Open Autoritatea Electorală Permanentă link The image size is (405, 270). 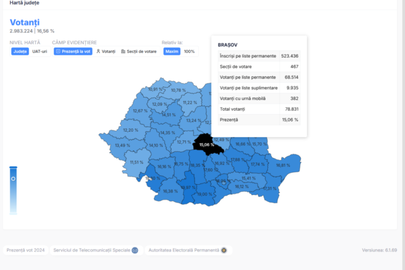click(x=188, y=250)
